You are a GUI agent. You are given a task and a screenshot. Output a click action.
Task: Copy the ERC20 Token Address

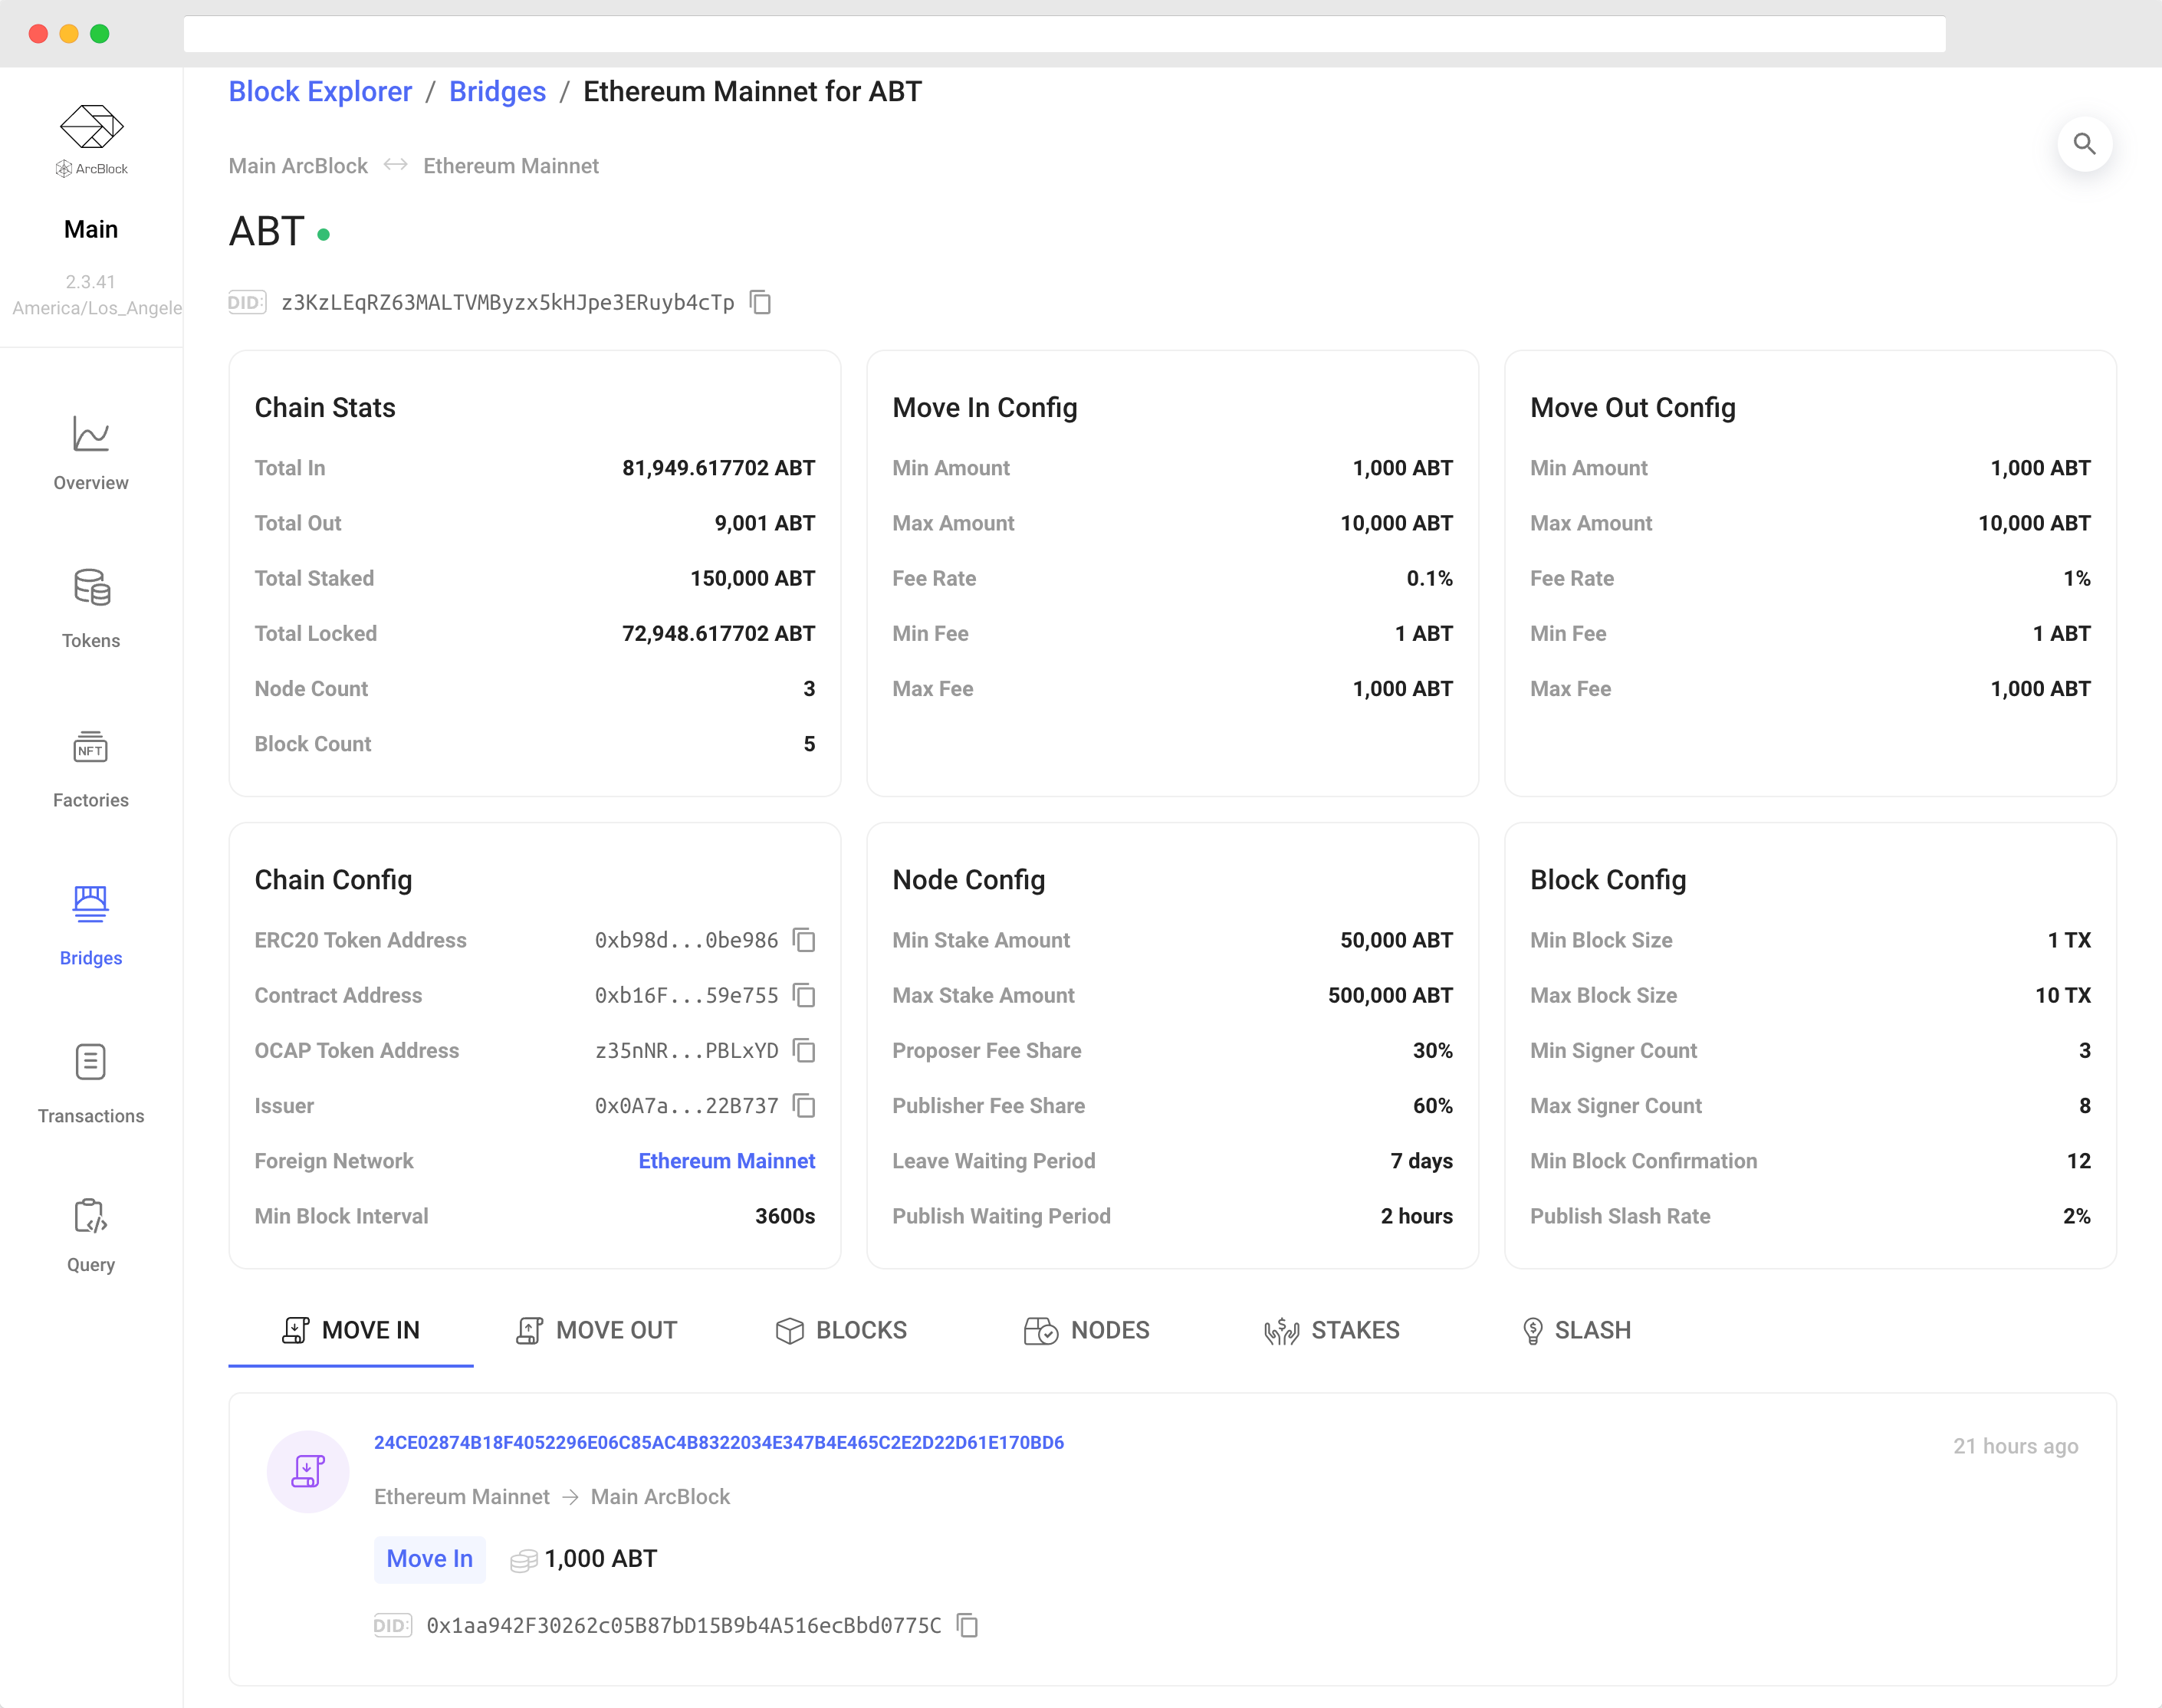tap(804, 940)
